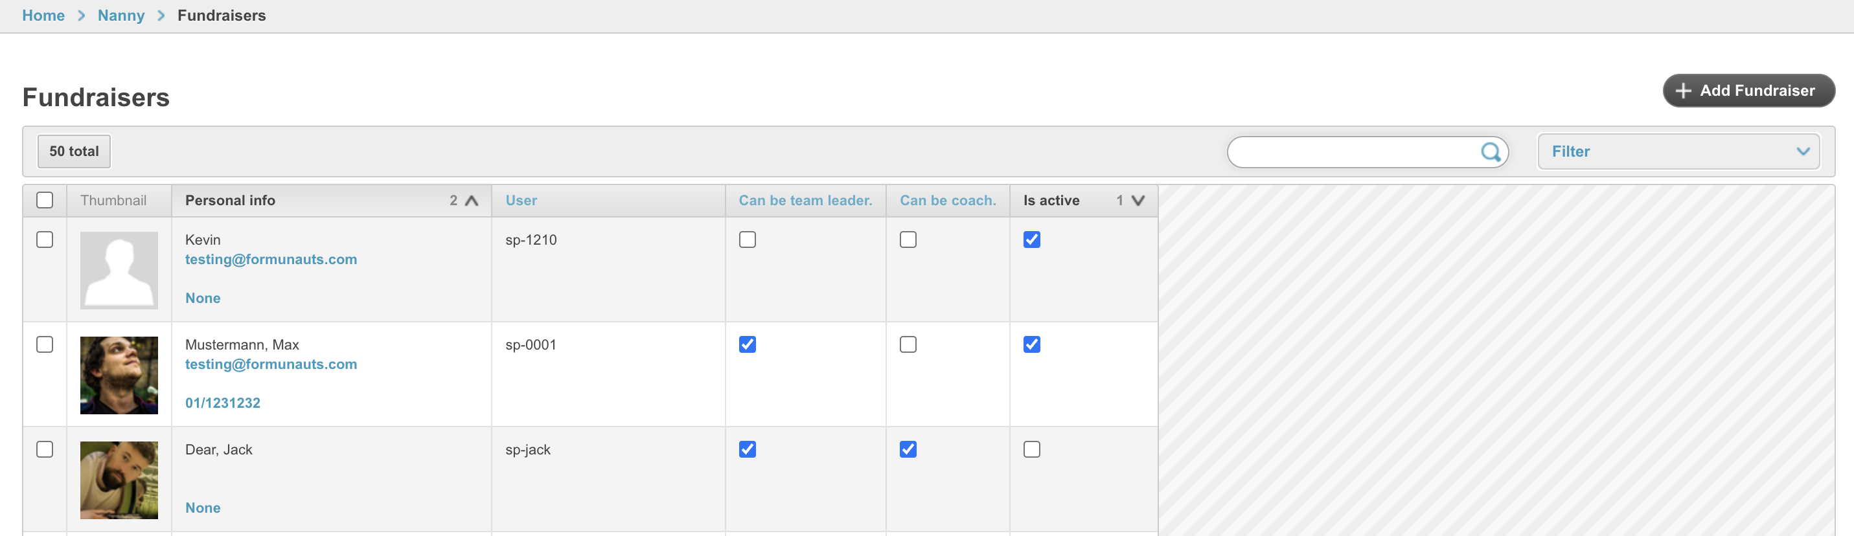Click the name Mustermann, Max
1854x536 pixels.
(x=242, y=345)
